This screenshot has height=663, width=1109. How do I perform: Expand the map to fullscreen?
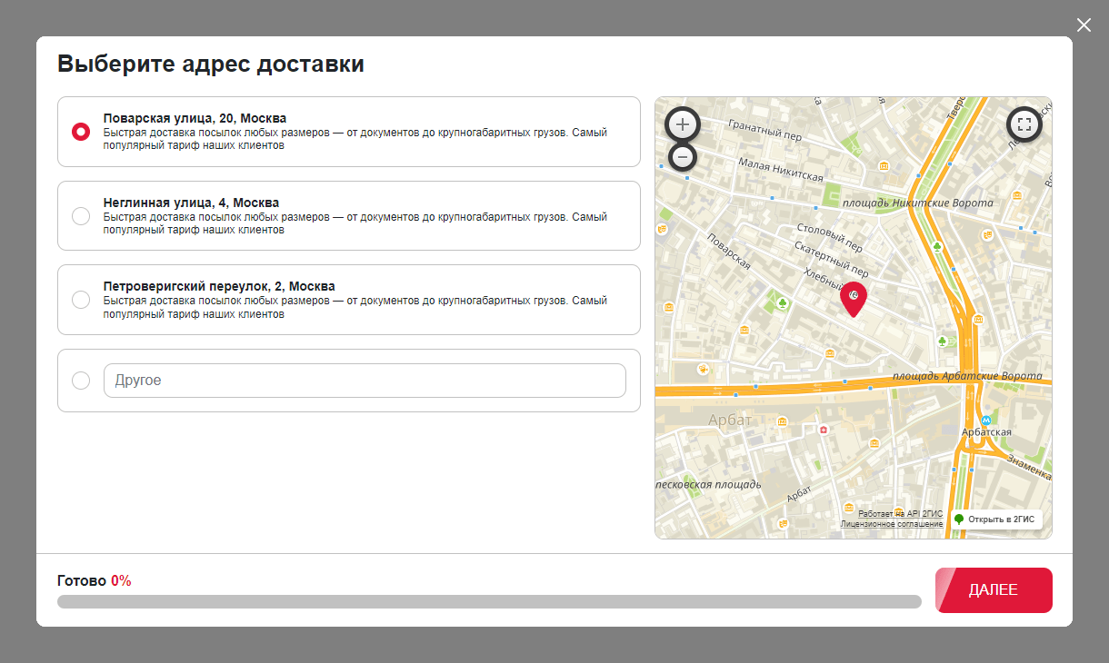1024,124
